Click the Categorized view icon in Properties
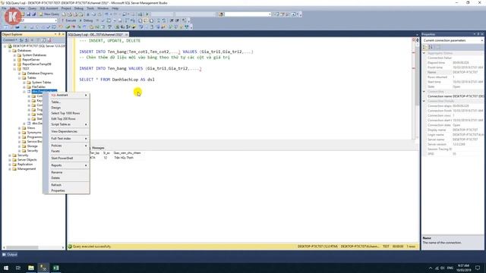486x273 pixels. point(425,47)
